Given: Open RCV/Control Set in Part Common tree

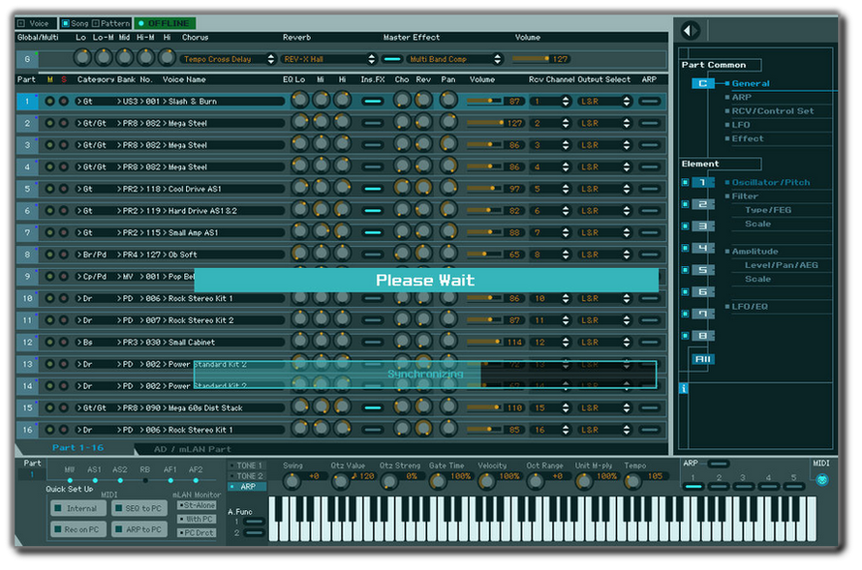Looking at the screenshot, I should click(x=772, y=111).
